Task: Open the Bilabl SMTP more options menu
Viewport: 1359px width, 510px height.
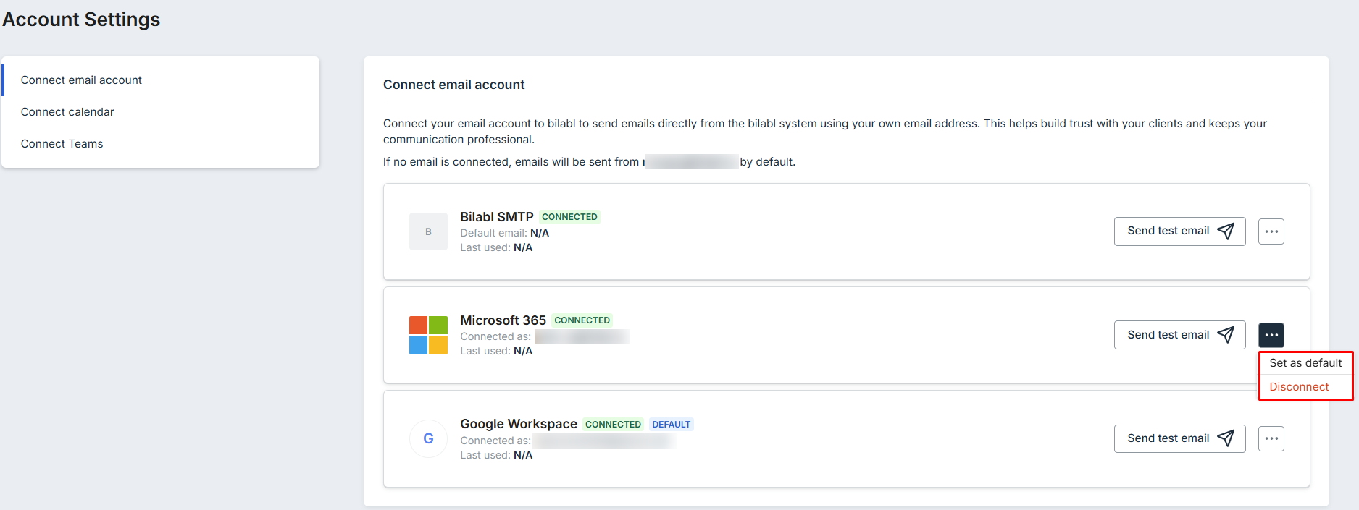Action: point(1271,231)
